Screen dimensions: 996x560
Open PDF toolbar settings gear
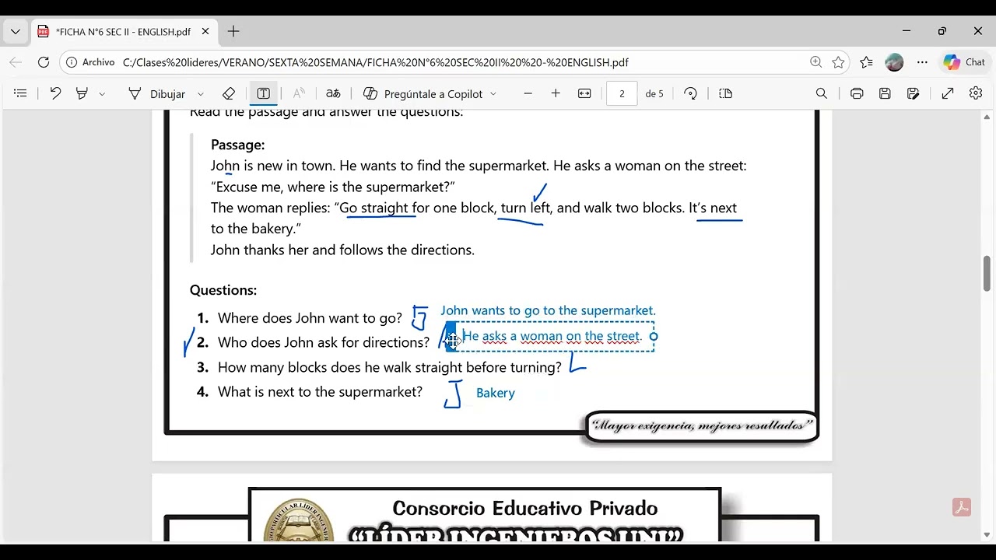pyautogui.click(x=976, y=93)
